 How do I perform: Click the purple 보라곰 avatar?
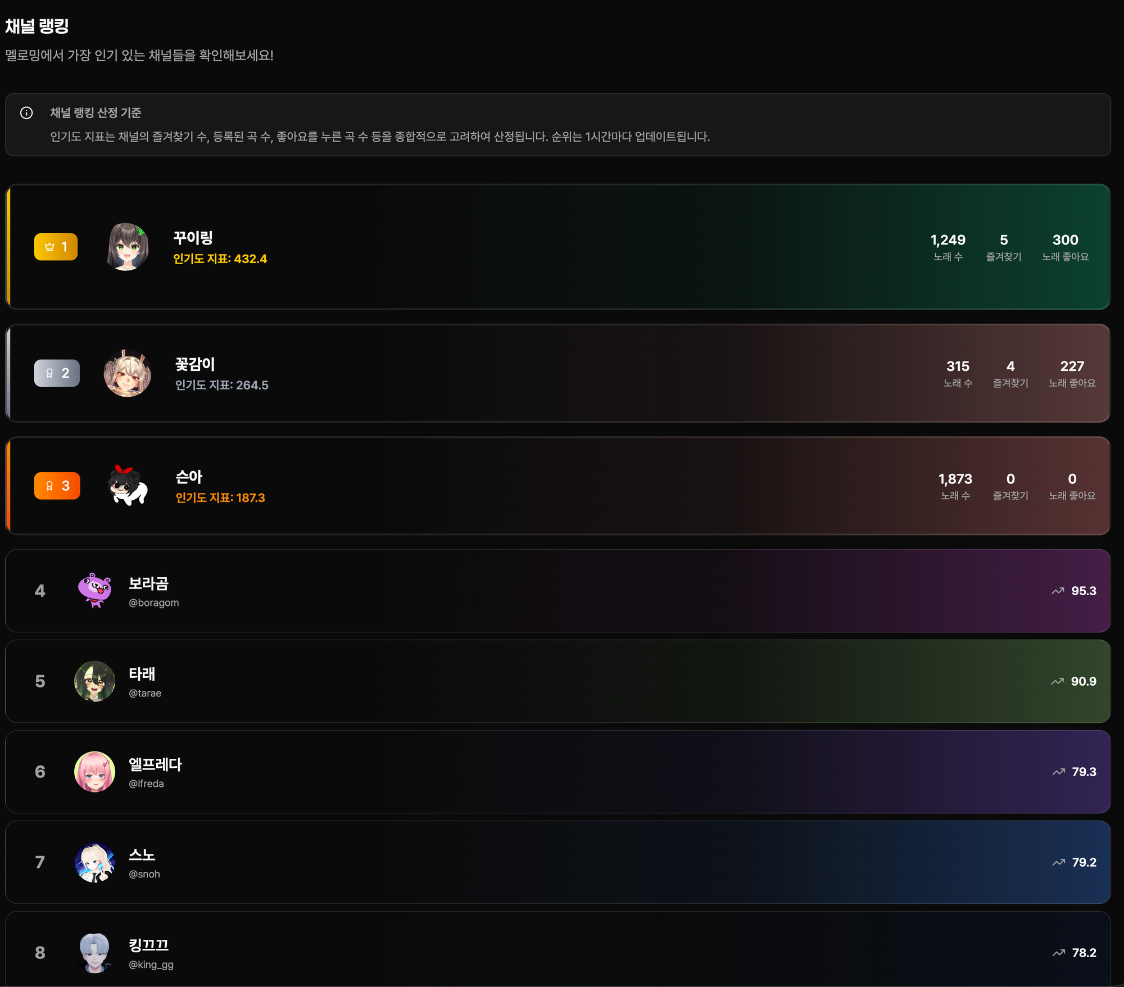(x=94, y=591)
